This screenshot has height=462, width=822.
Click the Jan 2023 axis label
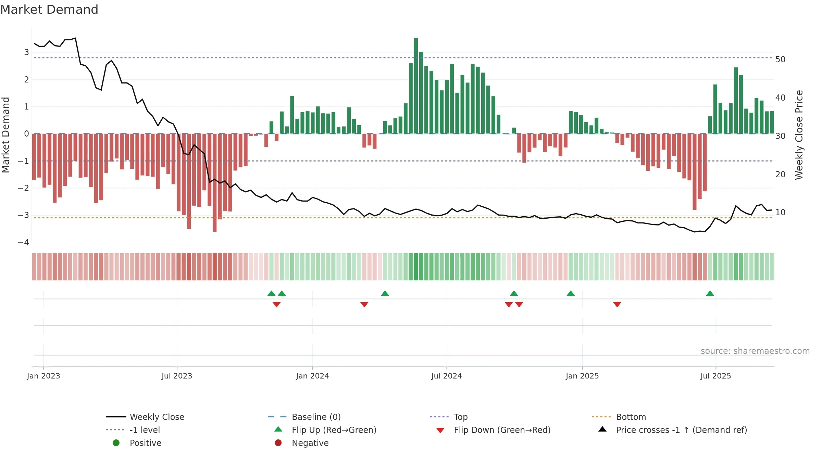click(43, 376)
